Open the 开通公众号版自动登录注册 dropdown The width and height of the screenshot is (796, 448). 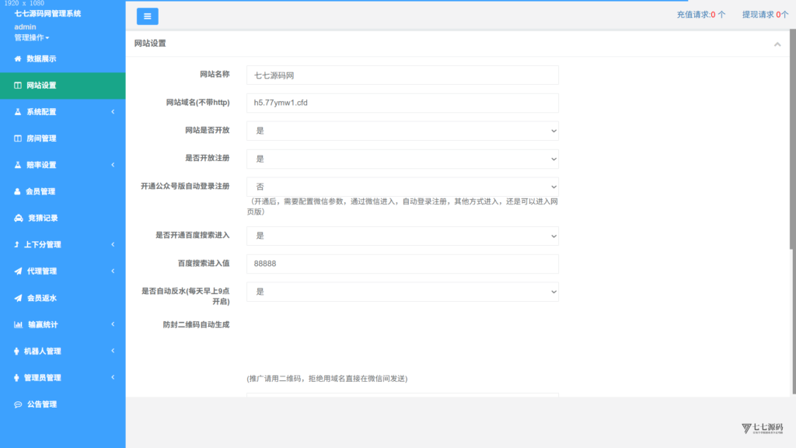click(403, 187)
